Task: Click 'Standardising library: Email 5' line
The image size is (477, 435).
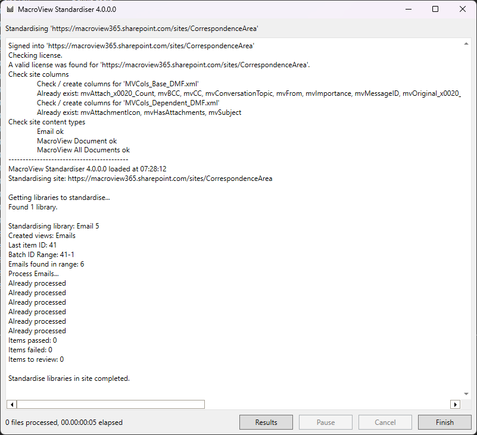Action: (54, 226)
